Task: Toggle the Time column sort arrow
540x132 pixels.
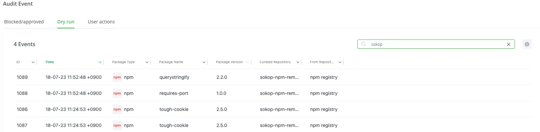Action: click(100, 62)
